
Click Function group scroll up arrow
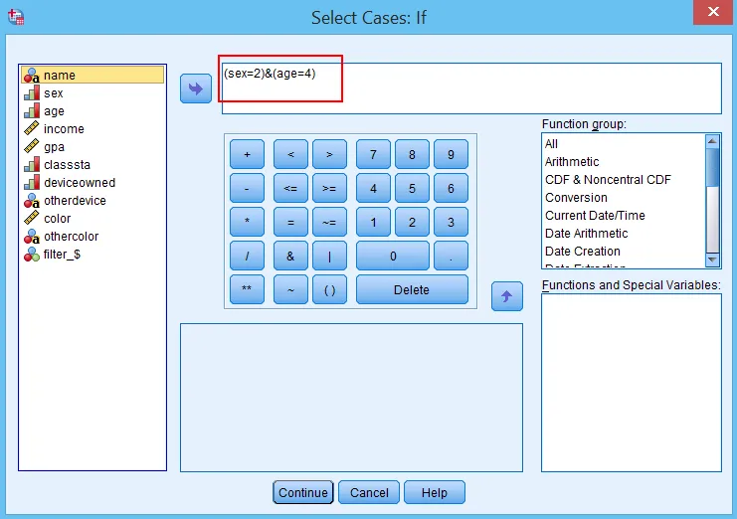712,141
